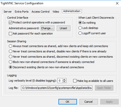Select Lock desktop radio option
This screenshot has width=121, height=107.
pyautogui.click(x=80, y=28)
